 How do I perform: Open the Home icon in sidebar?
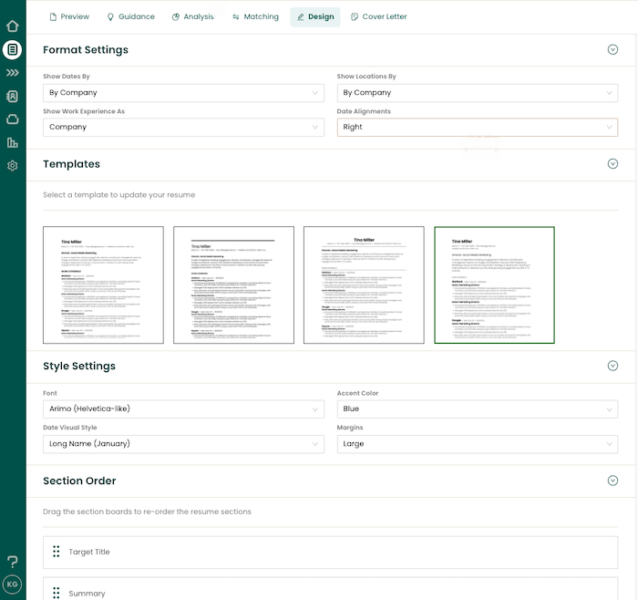pos(13,26)
